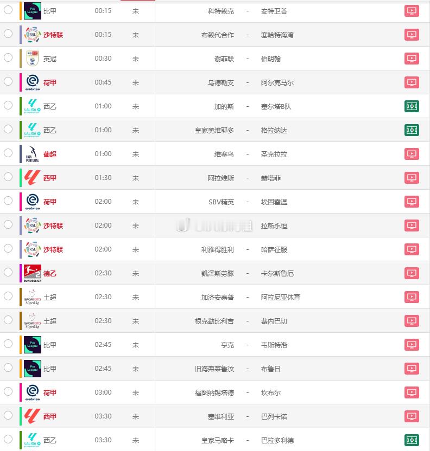
Task: Open the 福图纳锡塔德 team page
Action: 214,393
